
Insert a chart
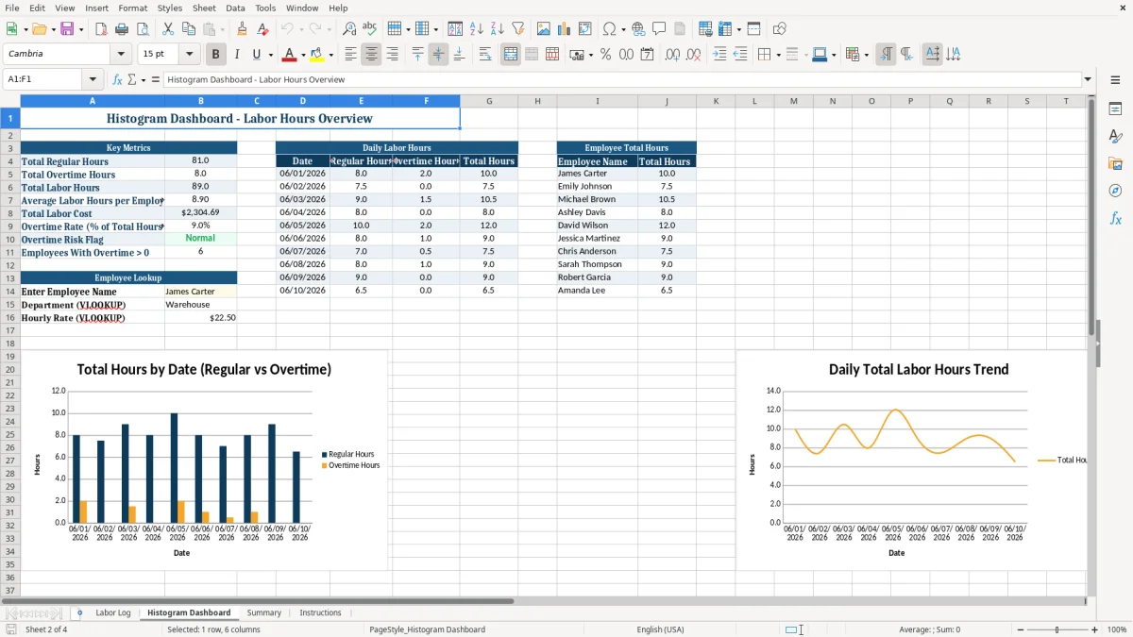[x=564, y=29]
